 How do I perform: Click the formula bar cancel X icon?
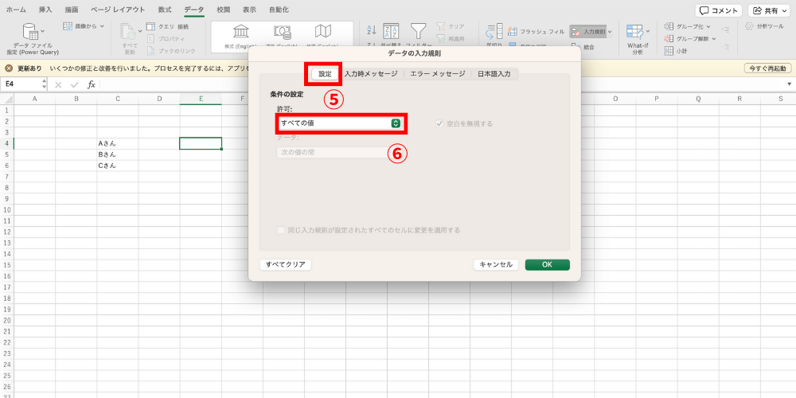(58, 84)
